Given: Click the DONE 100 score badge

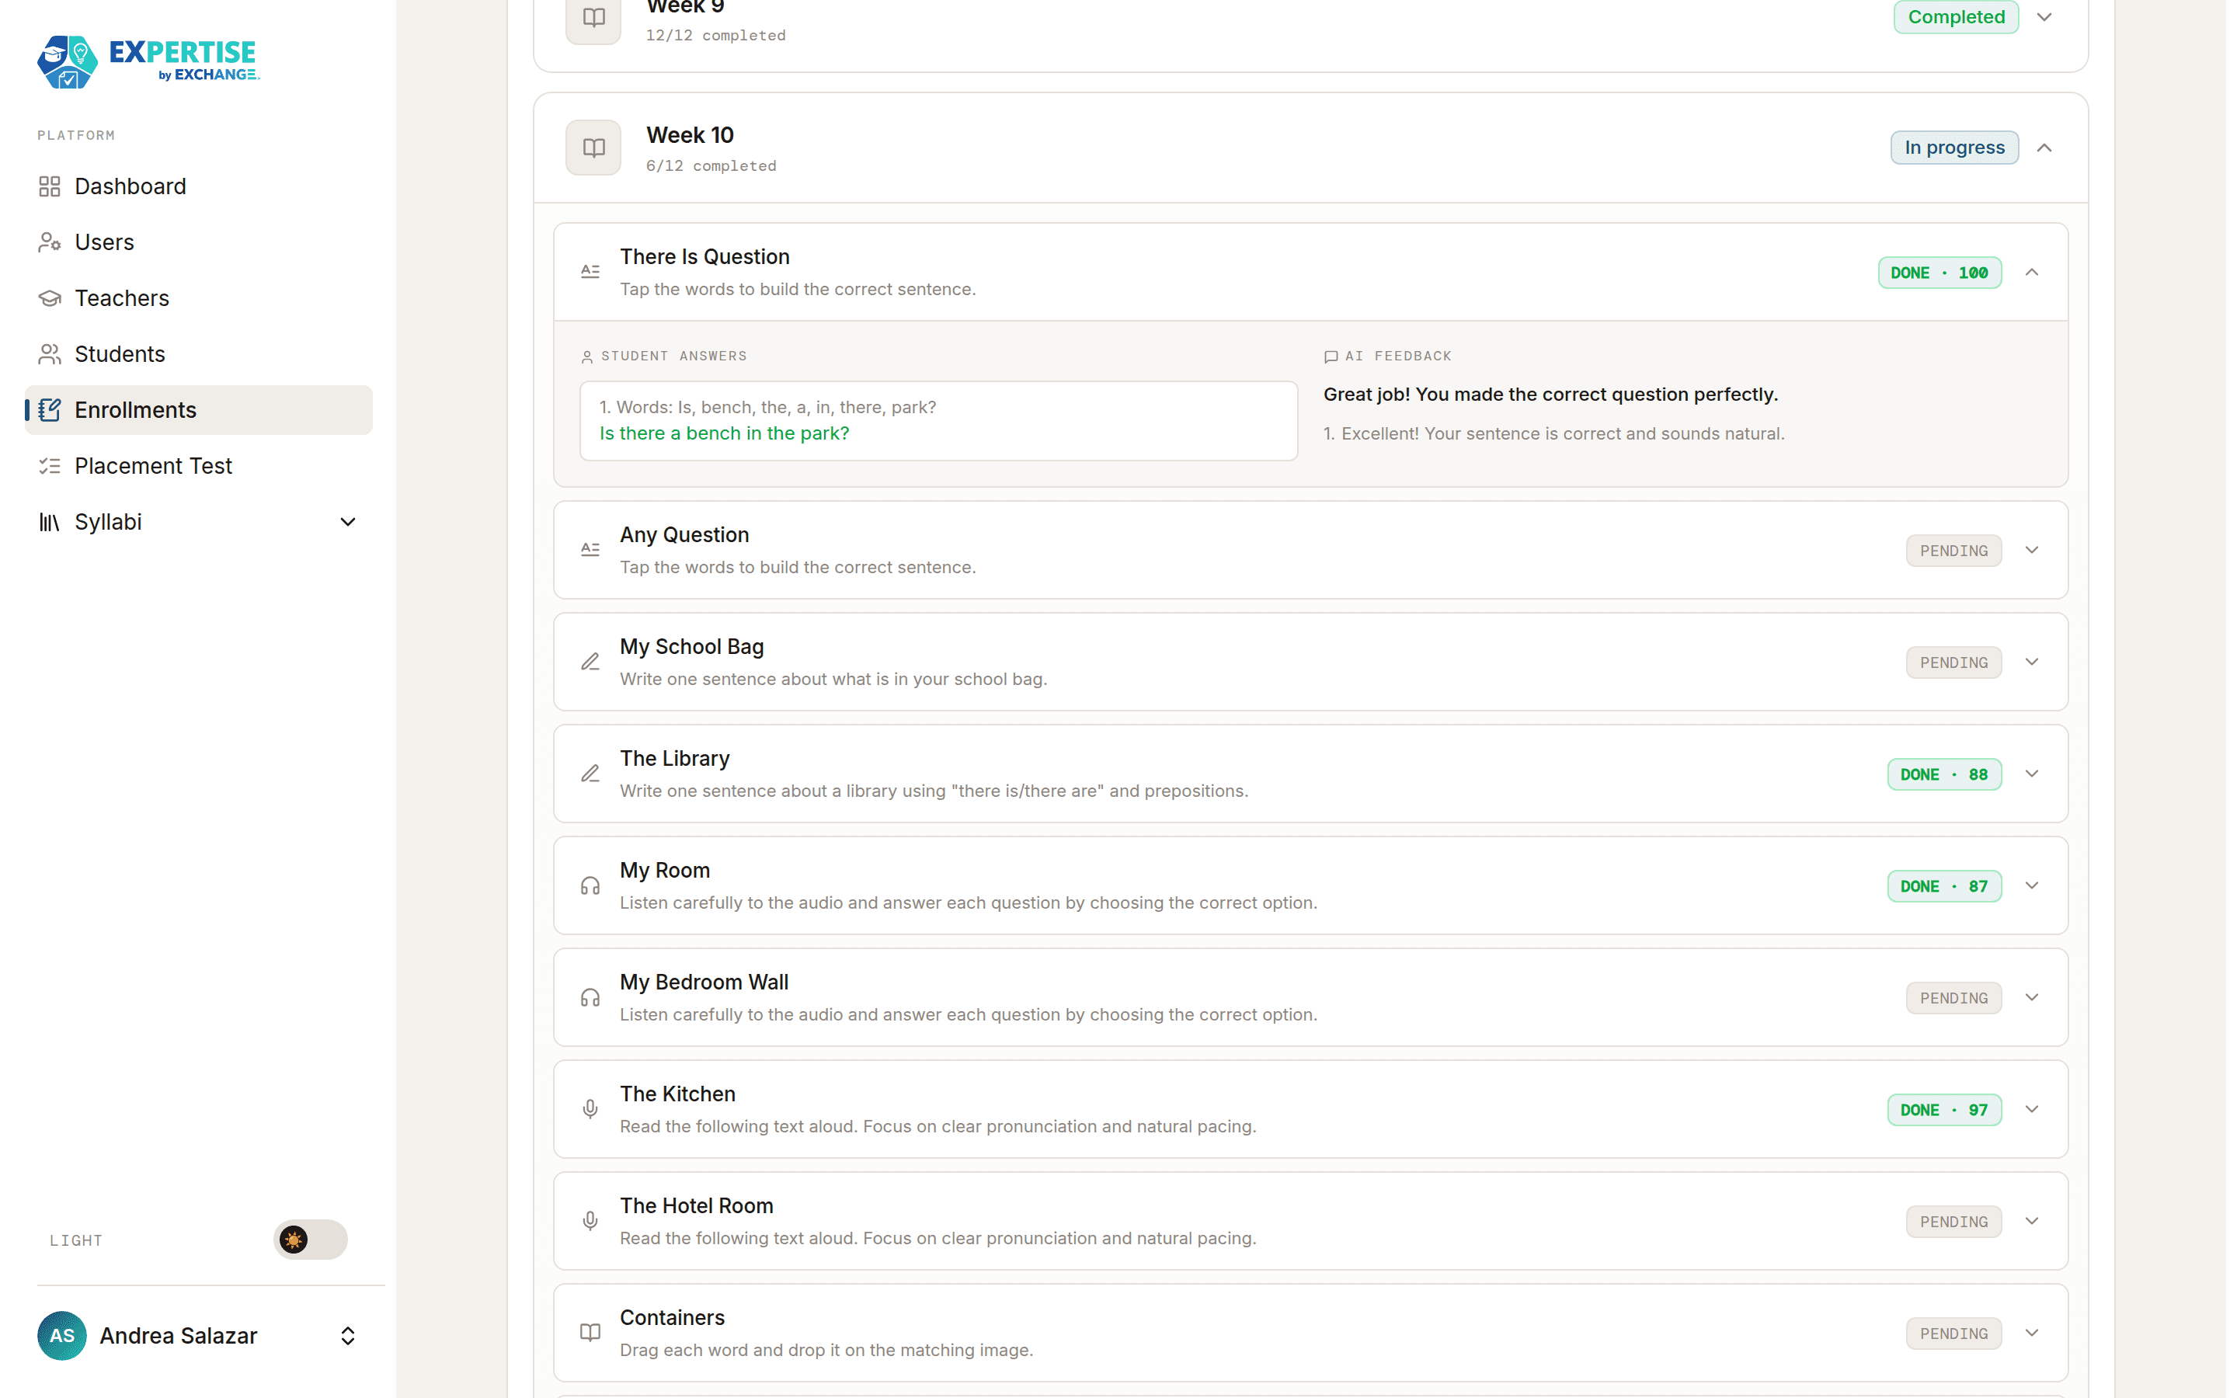Looking at the screenshot, I should tap(1940, 273).
